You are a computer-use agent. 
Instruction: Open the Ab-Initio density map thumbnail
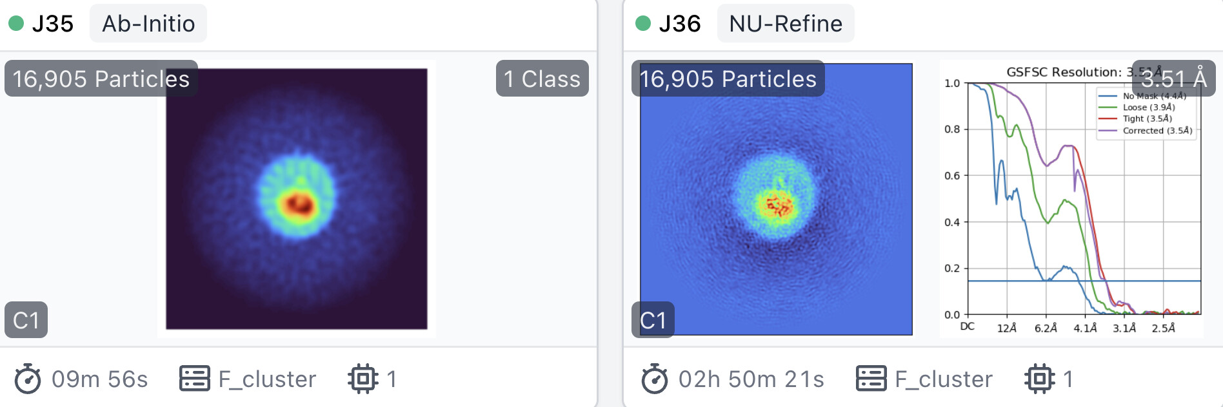click(x=297, y=199)
